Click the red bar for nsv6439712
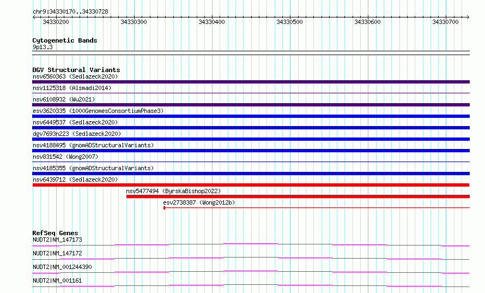The image size is (485, 293). point(251,185)
